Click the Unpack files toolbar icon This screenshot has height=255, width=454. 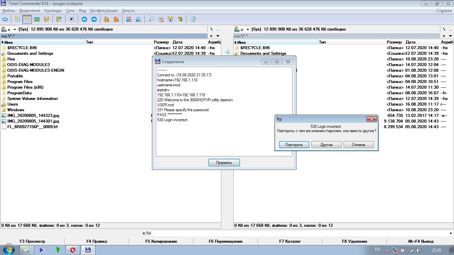point(116,19)
